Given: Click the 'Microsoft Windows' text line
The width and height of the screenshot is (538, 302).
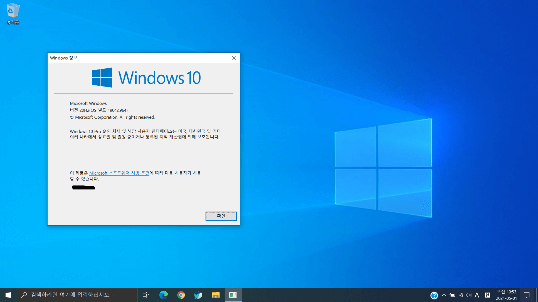Looking at the screenshot, I should tap(88, 103).
